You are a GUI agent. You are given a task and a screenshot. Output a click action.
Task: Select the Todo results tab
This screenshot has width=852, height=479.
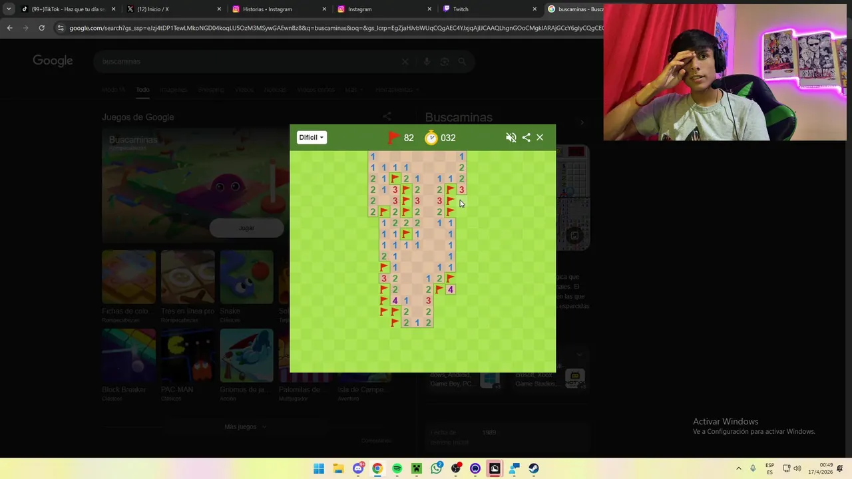[x=142, y=90]
